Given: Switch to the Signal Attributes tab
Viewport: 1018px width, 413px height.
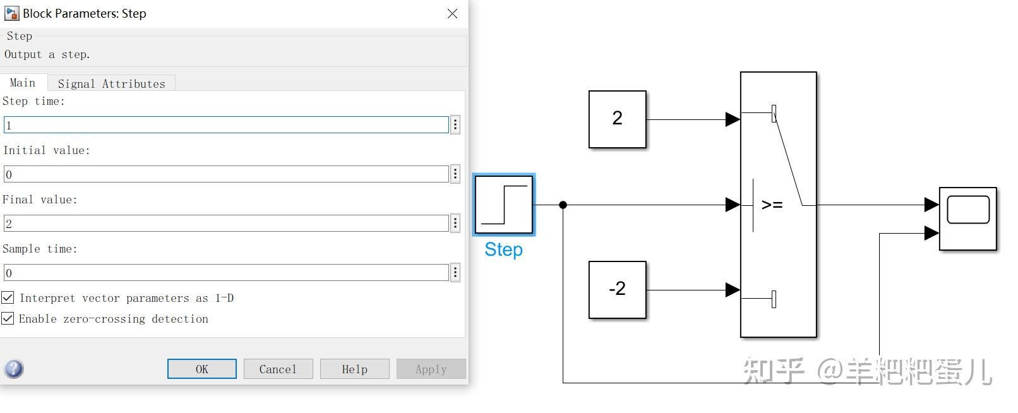Looking at the screenshot, I should point(111,83).
